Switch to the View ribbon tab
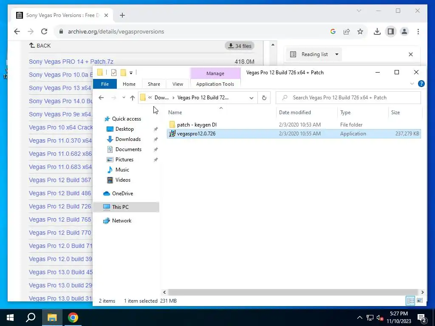 click(x=178, y=84)
